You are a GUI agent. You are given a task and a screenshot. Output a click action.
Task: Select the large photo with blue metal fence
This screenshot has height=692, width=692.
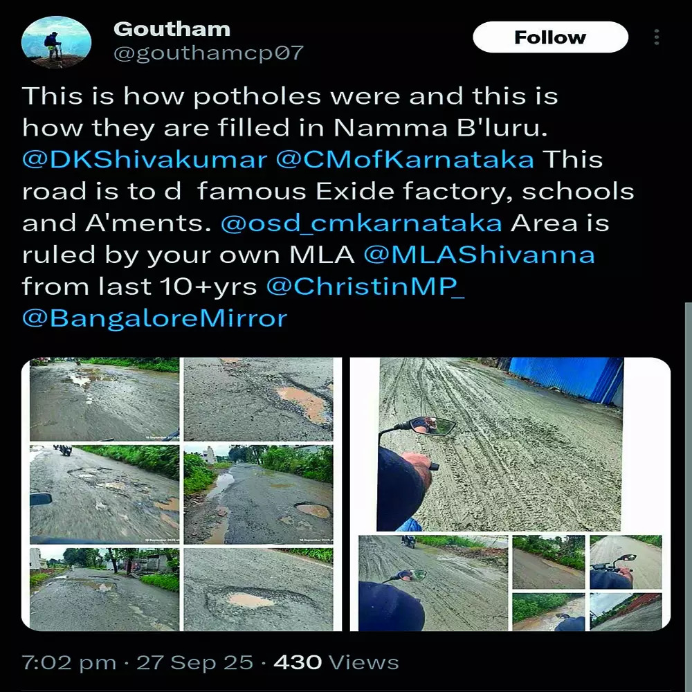[x=500, y=444]
